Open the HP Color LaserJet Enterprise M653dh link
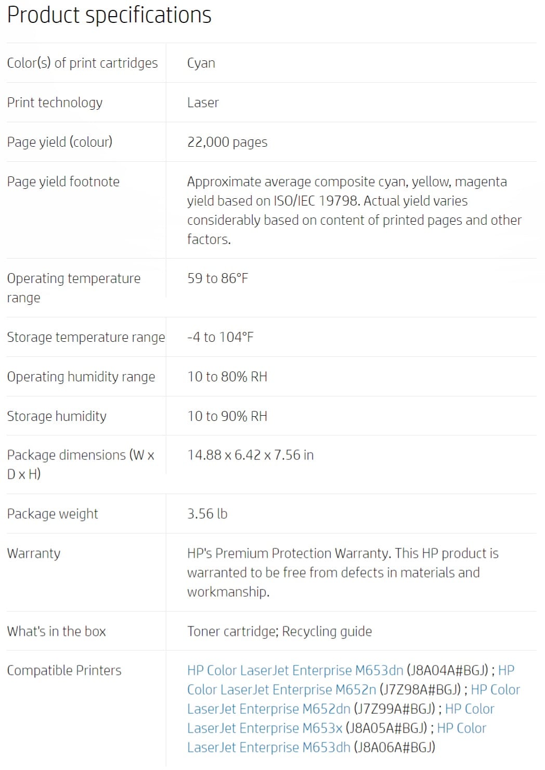545x770 pixels. (269, 747)
